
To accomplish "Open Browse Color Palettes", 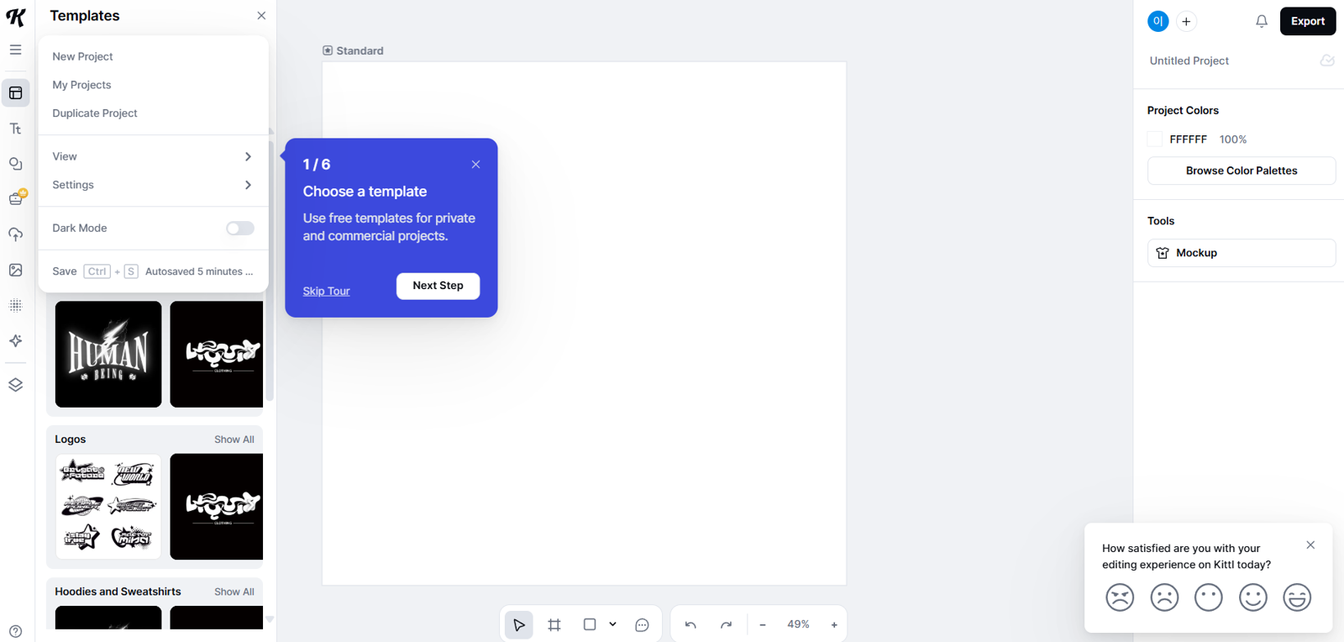I will tap(1242, 171).
